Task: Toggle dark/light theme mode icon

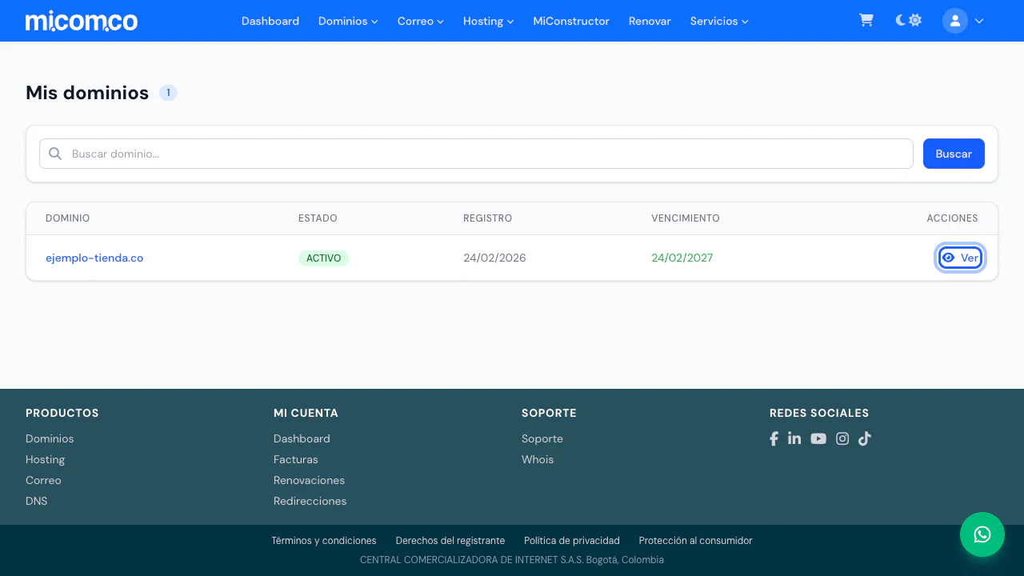Action: point(909,21)
